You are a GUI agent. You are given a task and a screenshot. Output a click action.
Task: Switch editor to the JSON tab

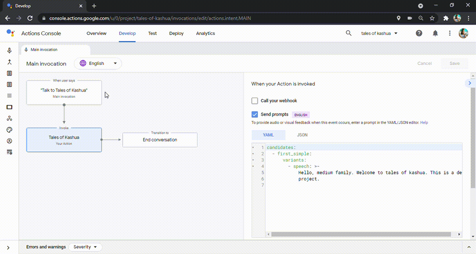click(302, 135)
